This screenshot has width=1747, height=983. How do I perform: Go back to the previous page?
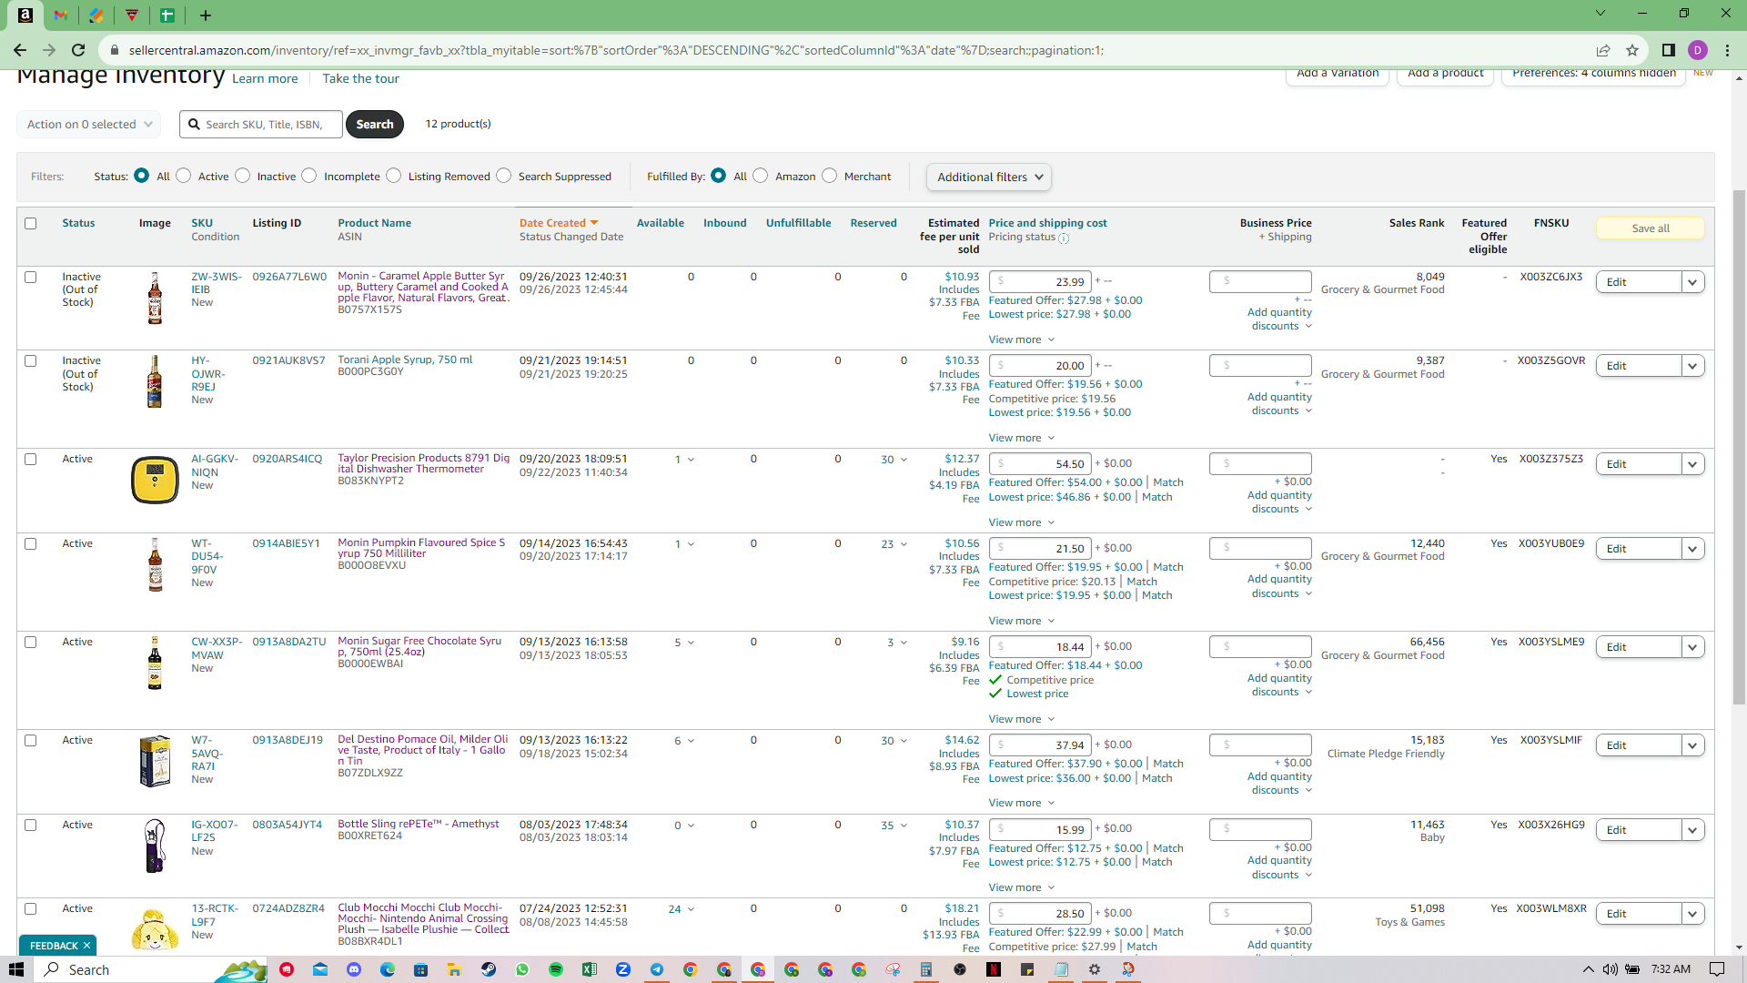(x=20, y=50)
